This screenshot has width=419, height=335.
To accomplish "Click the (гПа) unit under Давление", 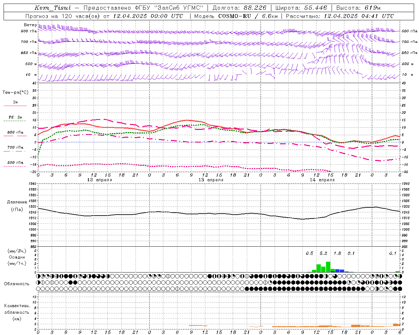I will tap(17, 209).
